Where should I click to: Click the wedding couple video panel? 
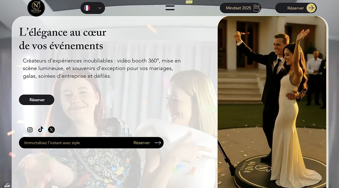coord(272,102)
